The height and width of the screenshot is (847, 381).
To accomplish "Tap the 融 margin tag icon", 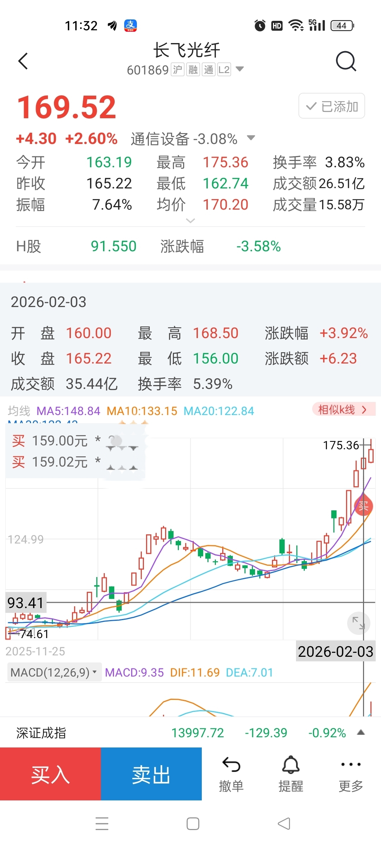I will tap(193, 70).
